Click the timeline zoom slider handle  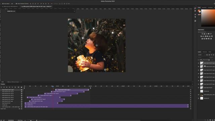coord(31,120)
